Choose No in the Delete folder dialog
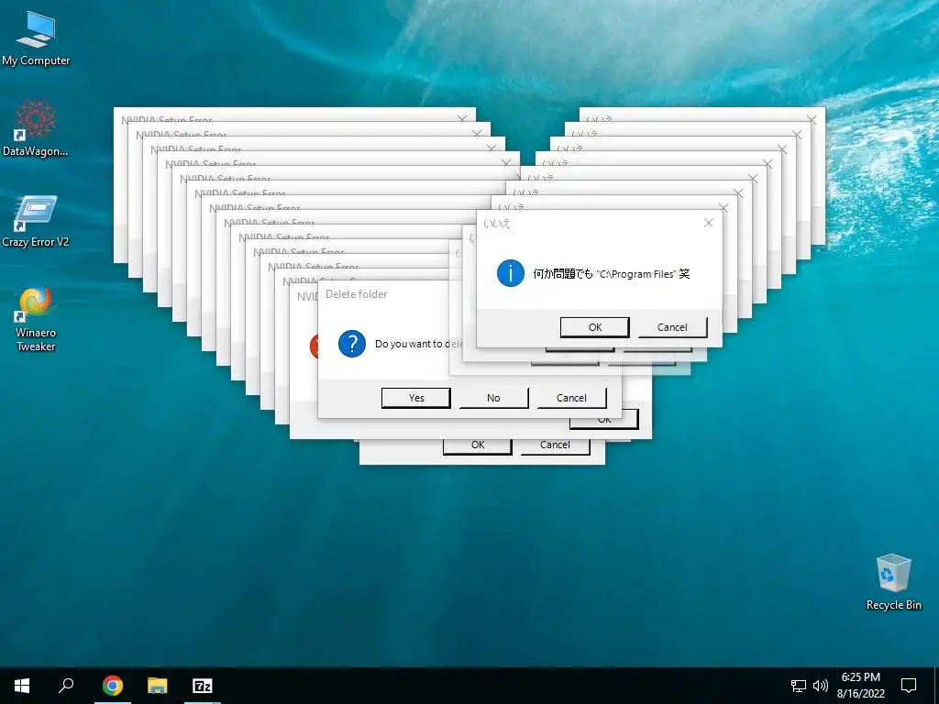The height and width of the screenshot is (704, 939). click(493, 398)
